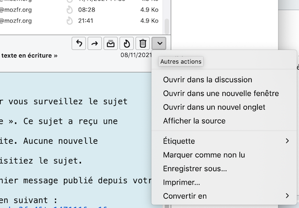Click the Junk flame toolbar icon
The image size is (299, 208).
tap(127, 43)
